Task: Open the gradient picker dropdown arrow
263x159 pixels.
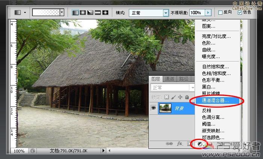Action: 62,12
